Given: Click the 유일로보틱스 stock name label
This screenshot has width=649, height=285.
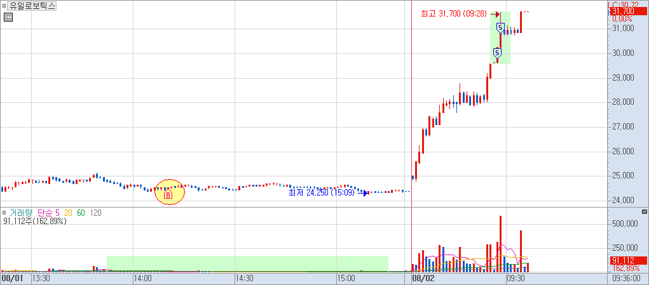Looking at the screenshot, I should 32,6.
